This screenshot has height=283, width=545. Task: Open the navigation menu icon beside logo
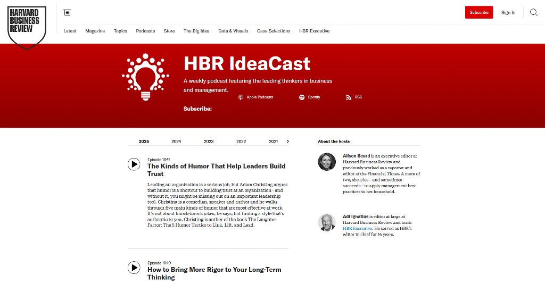coord(67,12)
